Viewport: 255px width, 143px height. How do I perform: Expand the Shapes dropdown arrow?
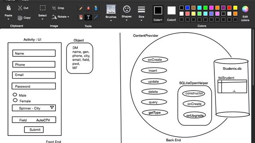(127, 20)
